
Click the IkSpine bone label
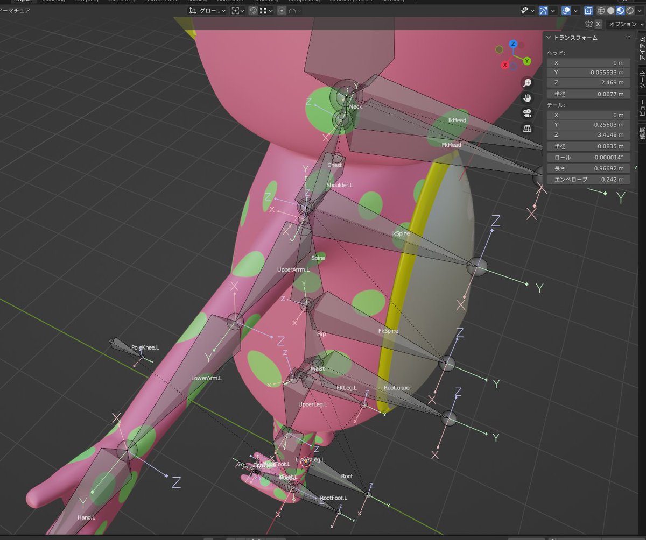[x=401, y=233]
